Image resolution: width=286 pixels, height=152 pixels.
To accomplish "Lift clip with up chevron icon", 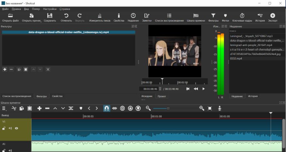I will pos(55,108).
